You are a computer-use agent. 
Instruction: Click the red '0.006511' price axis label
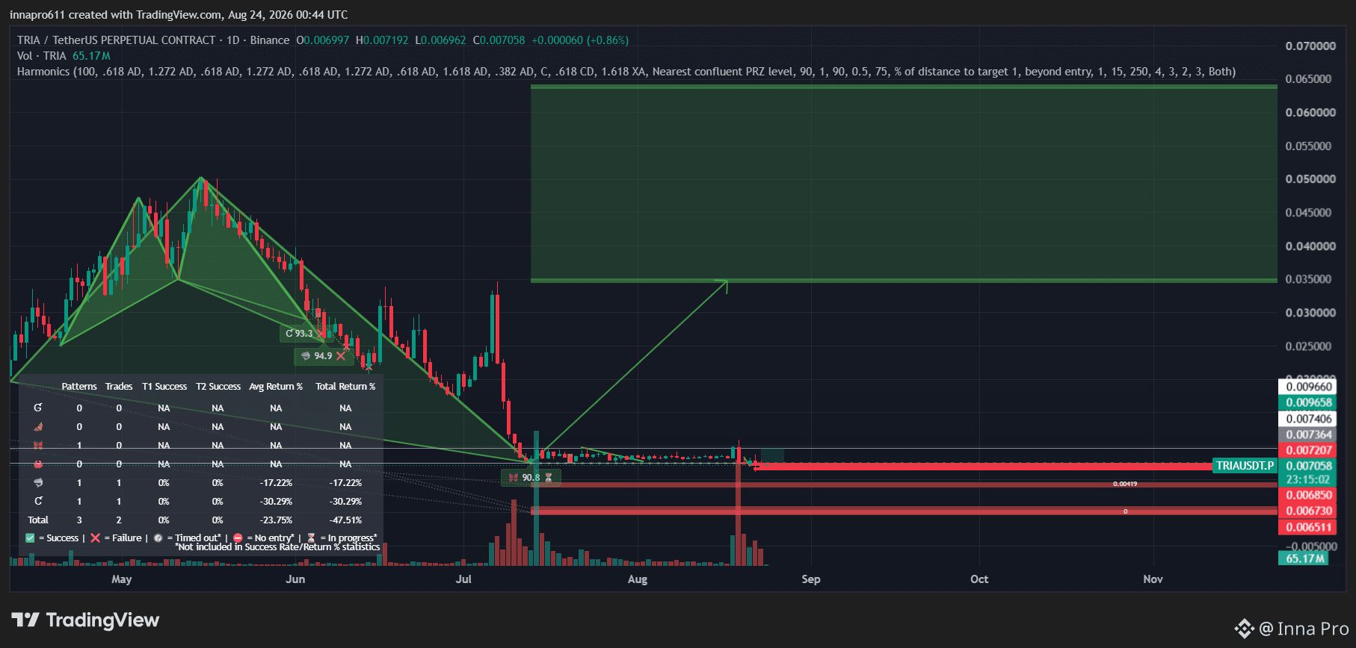[1308, 527]
